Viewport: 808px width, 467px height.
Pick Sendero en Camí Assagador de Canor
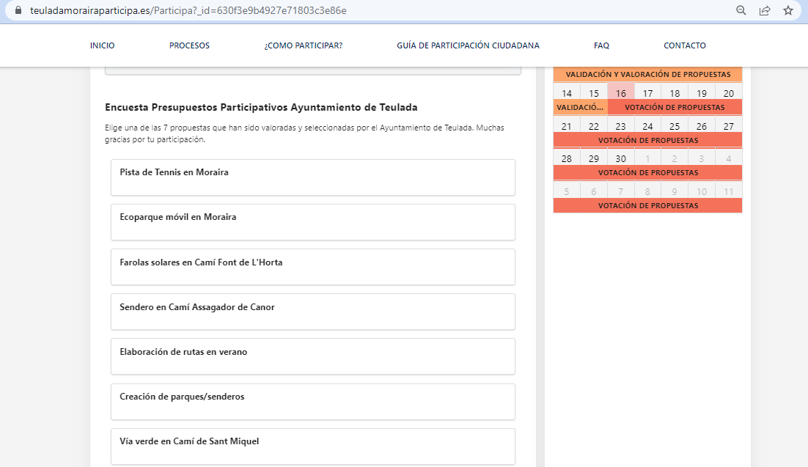tap(312, 312)
